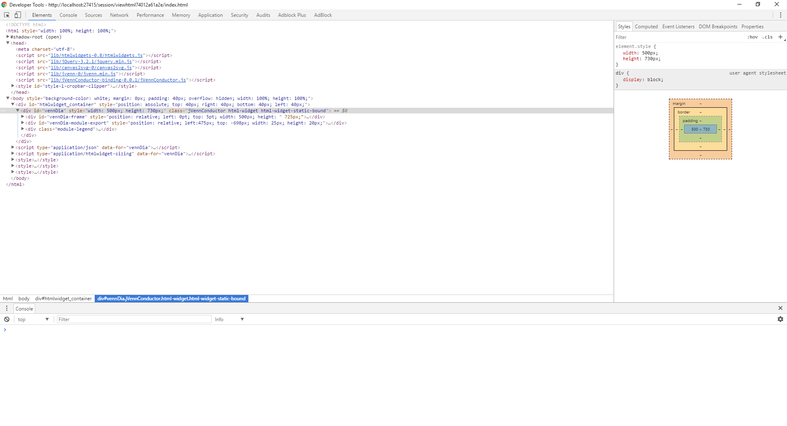
Task: Open the console settings gear
Action: coord(780,319)
